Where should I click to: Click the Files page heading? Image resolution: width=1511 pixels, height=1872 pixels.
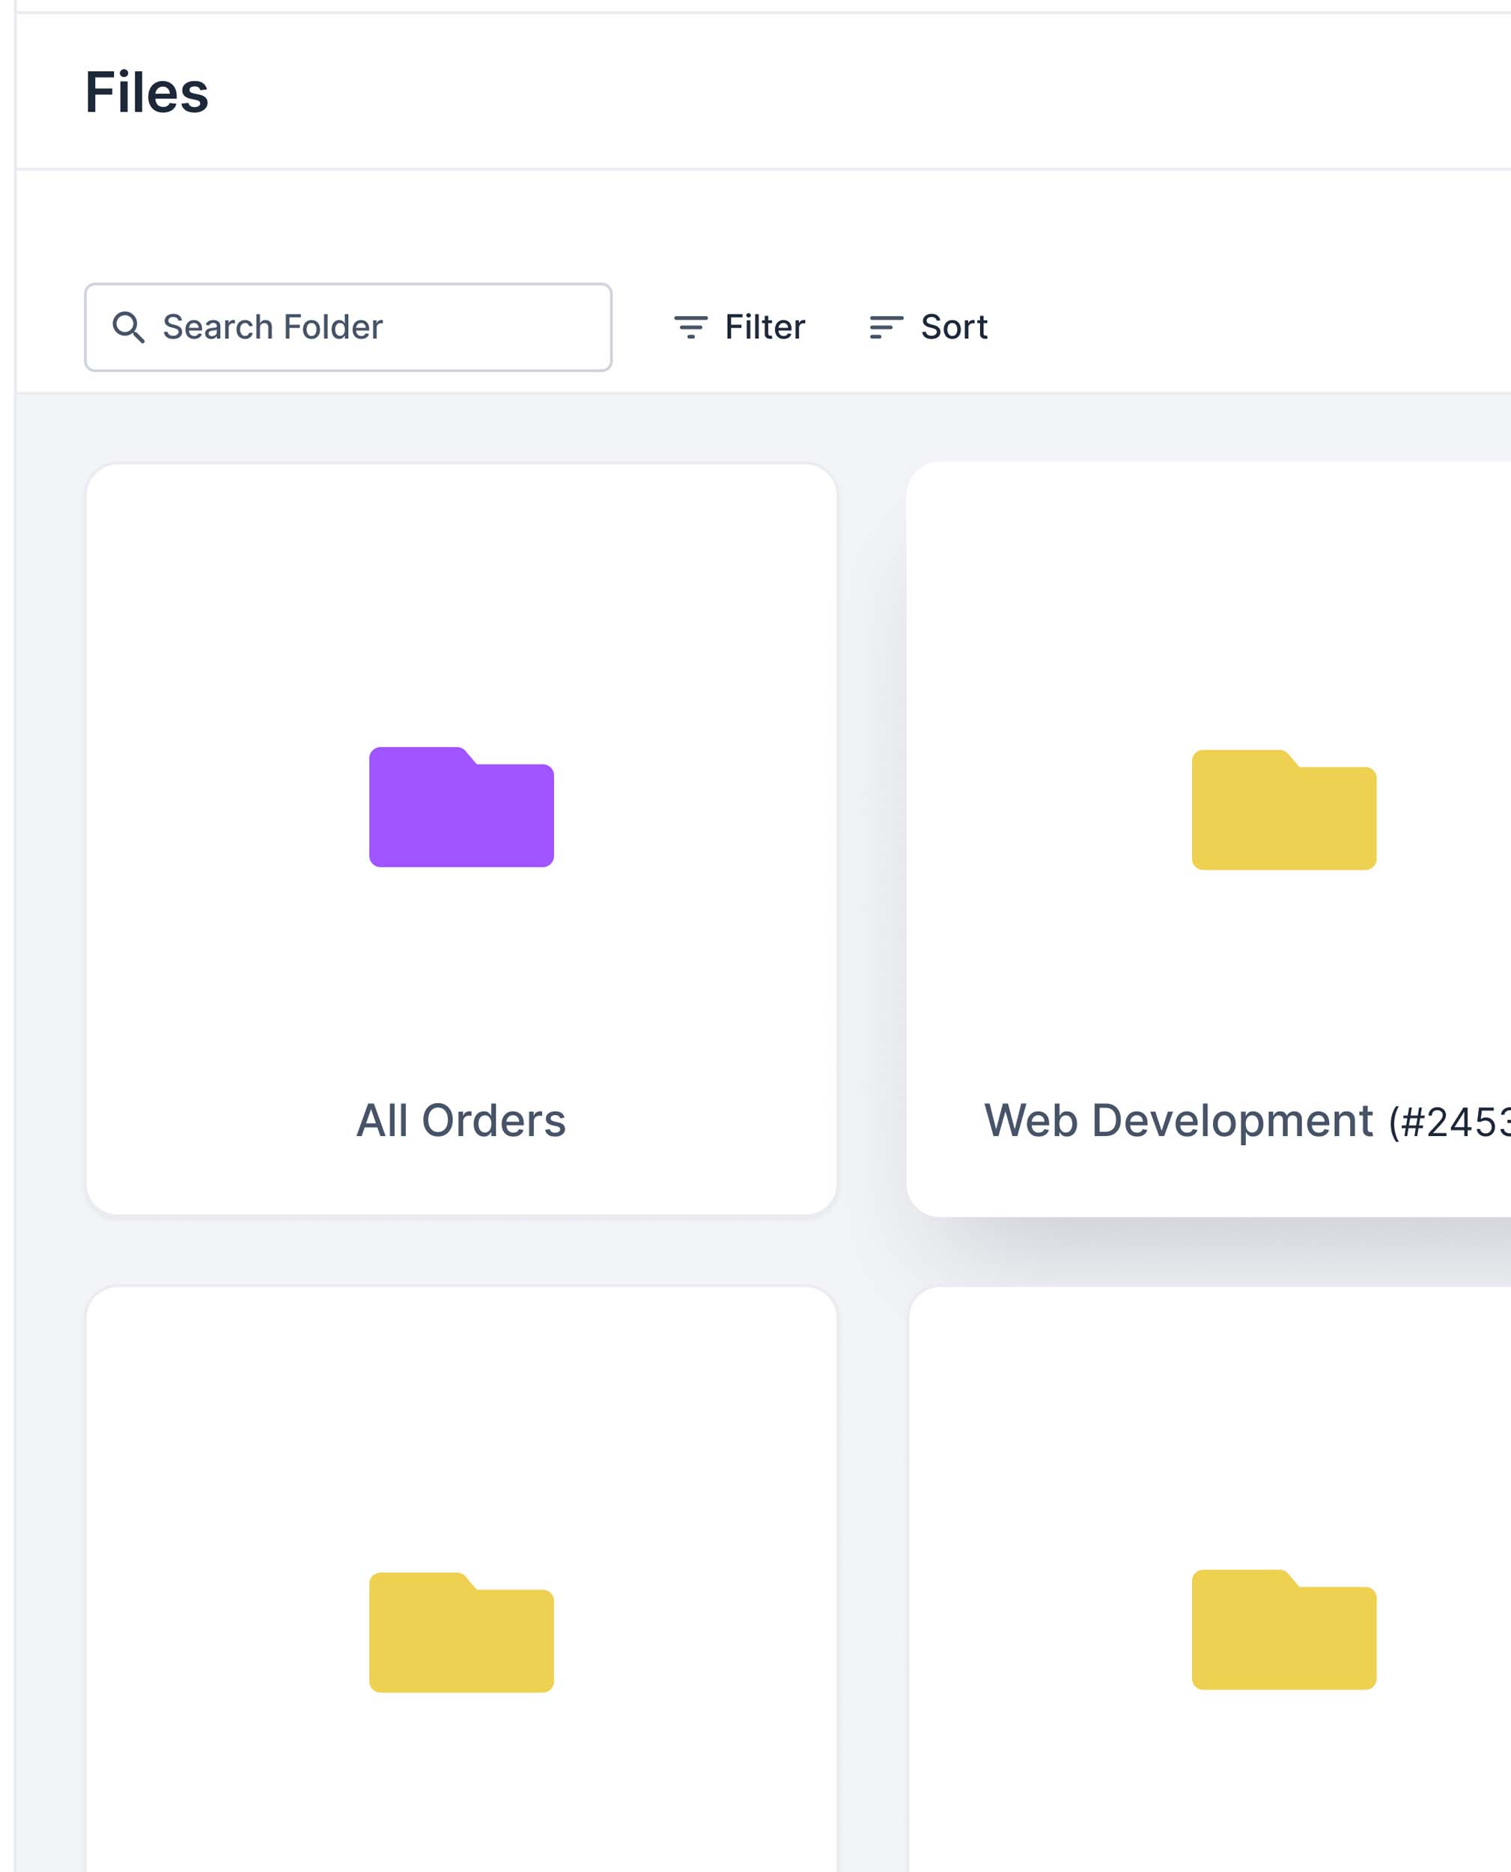coord(146,92)
